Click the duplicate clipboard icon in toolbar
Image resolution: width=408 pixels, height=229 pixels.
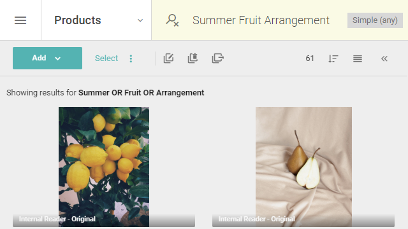pos(193,58)
